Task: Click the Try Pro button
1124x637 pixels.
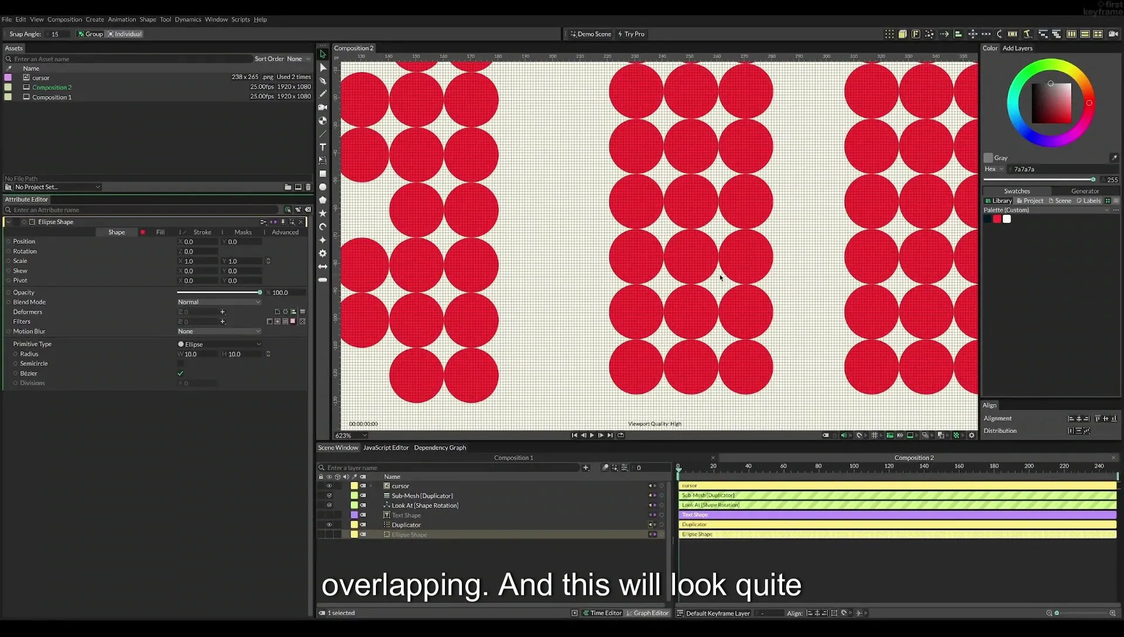Action: pyautogui.click(x=631, y=34)
